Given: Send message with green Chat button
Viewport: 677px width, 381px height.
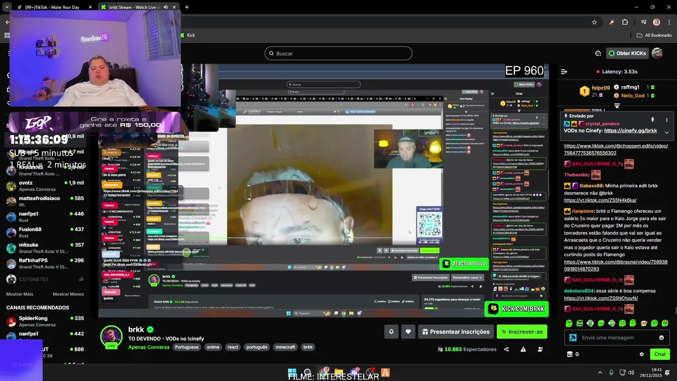Looking at the screenshot, I should (660, 354).
